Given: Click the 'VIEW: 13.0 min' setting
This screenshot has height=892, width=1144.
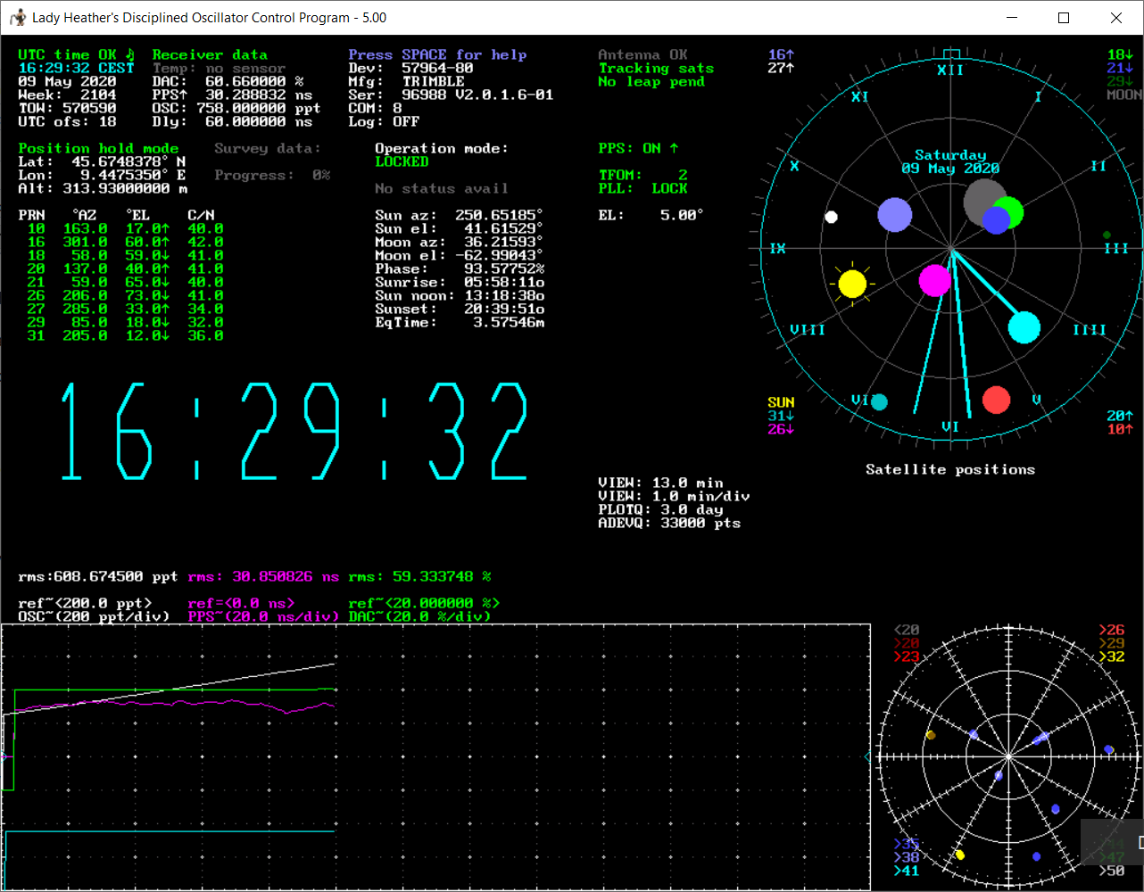Looking at the screenshot, I should pos(660,483).
